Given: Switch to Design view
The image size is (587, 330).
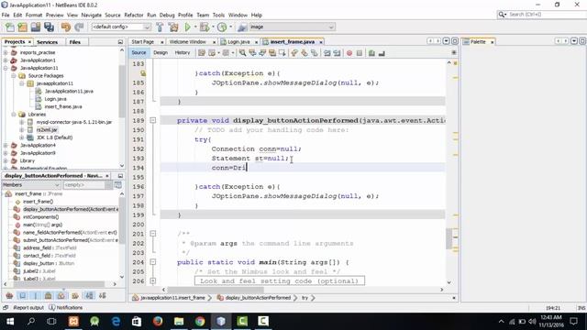Looking at the screenshot, I should 161,53.
